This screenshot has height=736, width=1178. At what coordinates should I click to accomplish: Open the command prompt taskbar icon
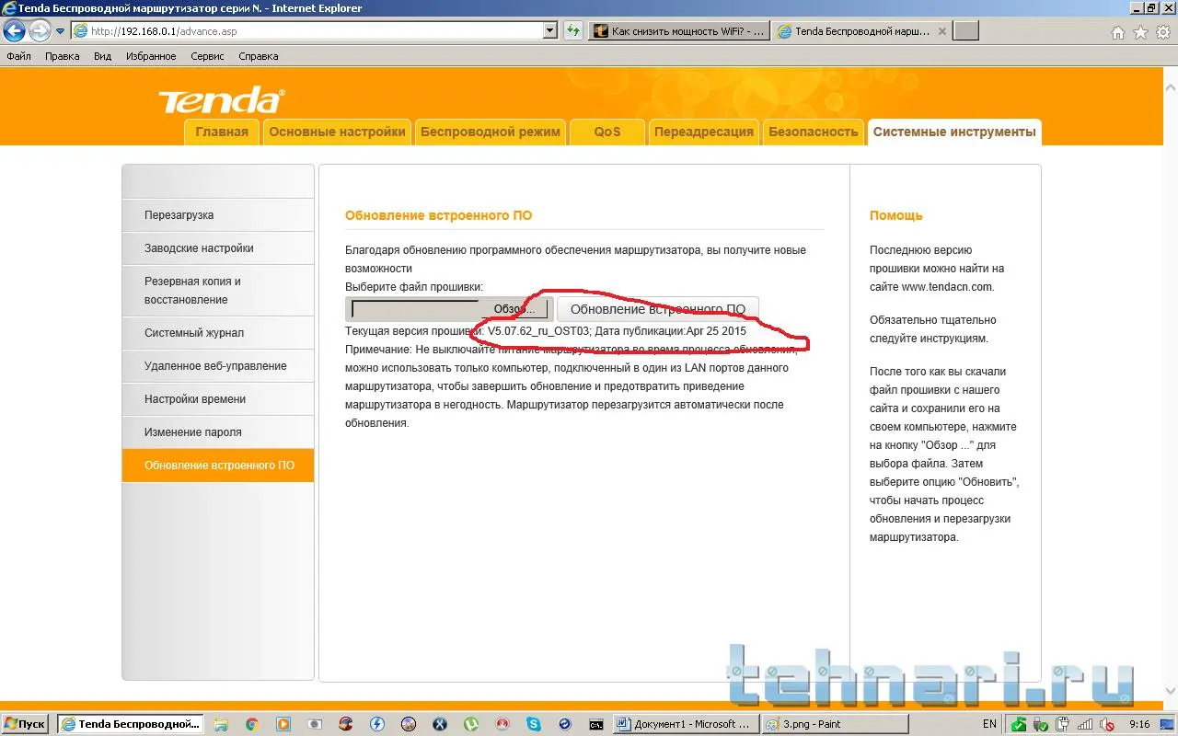coord(596,724)
